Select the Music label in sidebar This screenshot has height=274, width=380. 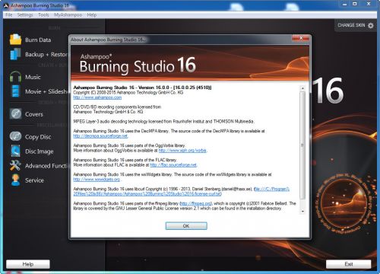point(33,77)
